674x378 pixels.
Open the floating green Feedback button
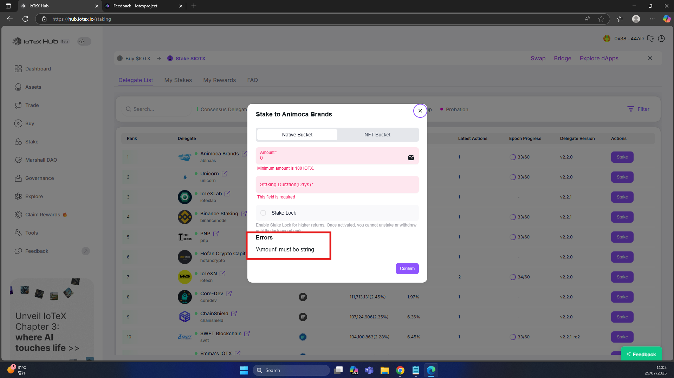click(x=641, y=354)
